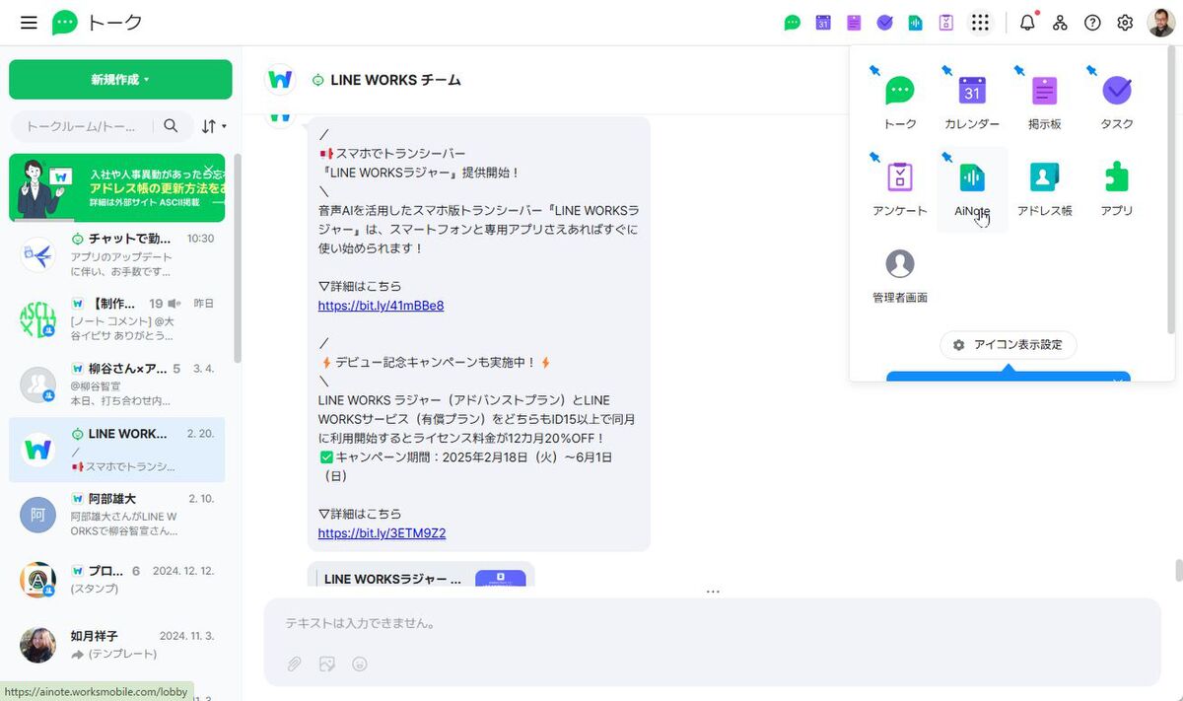
Task: Click the search magnifier icon
Action: pos(171,126)
